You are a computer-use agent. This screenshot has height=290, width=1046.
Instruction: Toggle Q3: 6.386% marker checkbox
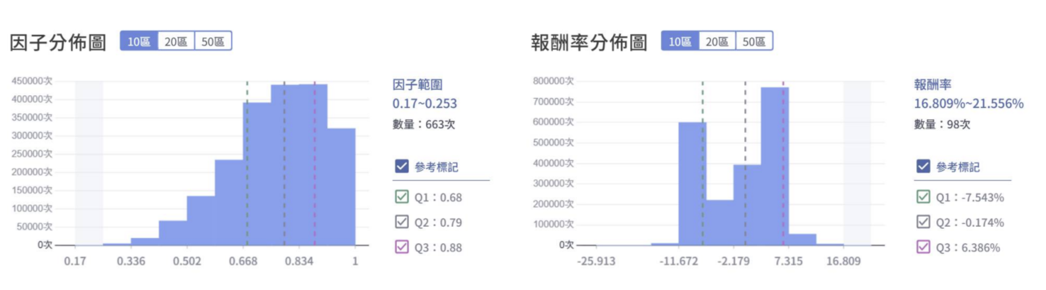pyautogui.click(x=923, y=247)
